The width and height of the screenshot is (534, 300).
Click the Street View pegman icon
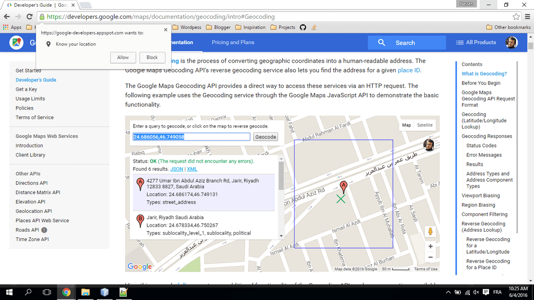click(x=430, y=232)
